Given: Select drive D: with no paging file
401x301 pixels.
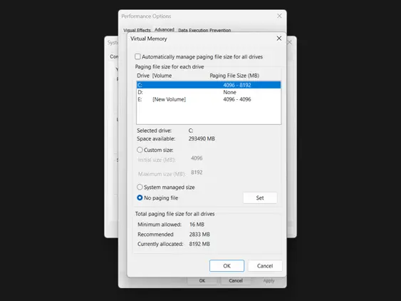Looking at the screenshot, I should coord(209,92).
